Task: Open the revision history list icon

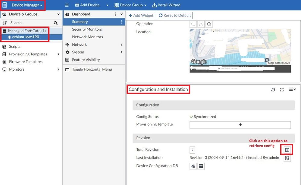Action: (x=287, y=150)
